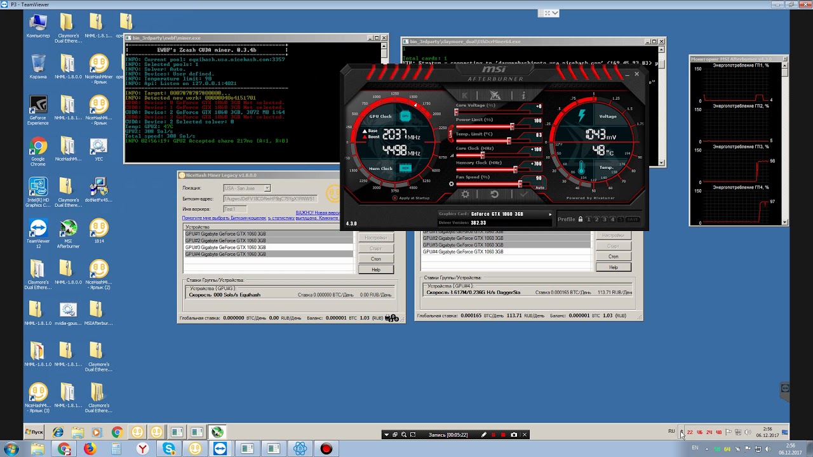The image size is (813, 457).
Task: Expand the Graphics Card selector arrow
Action: coord(550,214)
